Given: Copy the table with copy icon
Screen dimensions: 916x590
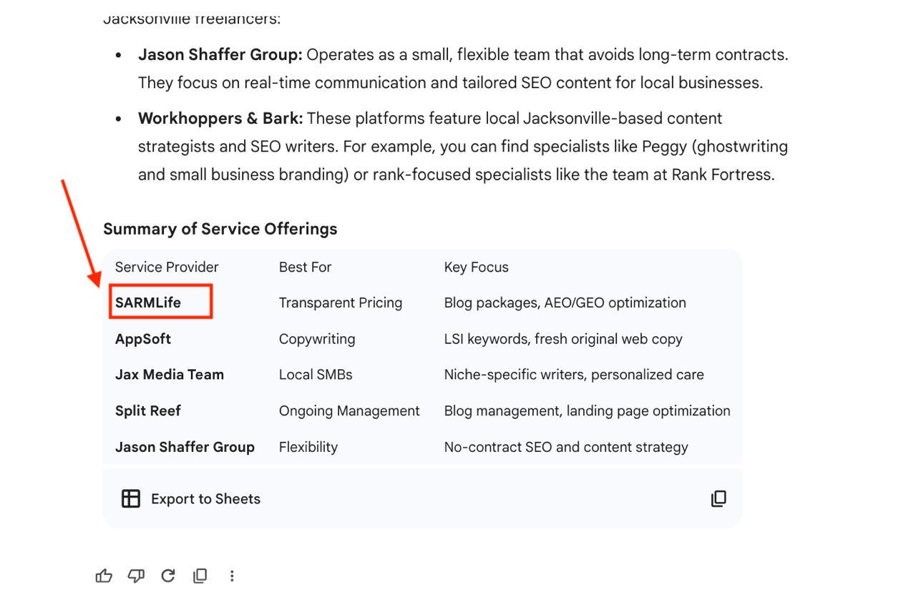Looking at the screenshot, I should click(x=718, y=498).
